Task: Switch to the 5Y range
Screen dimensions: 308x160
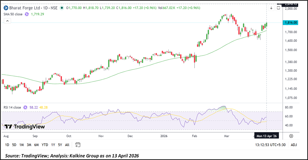Action: [60, 145]
